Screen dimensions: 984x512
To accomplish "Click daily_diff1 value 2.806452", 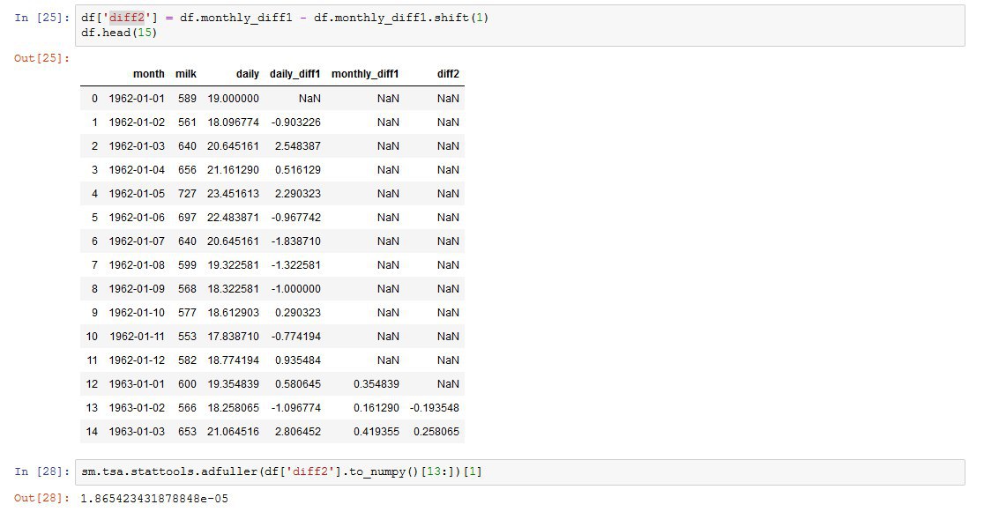I will 298,433.
